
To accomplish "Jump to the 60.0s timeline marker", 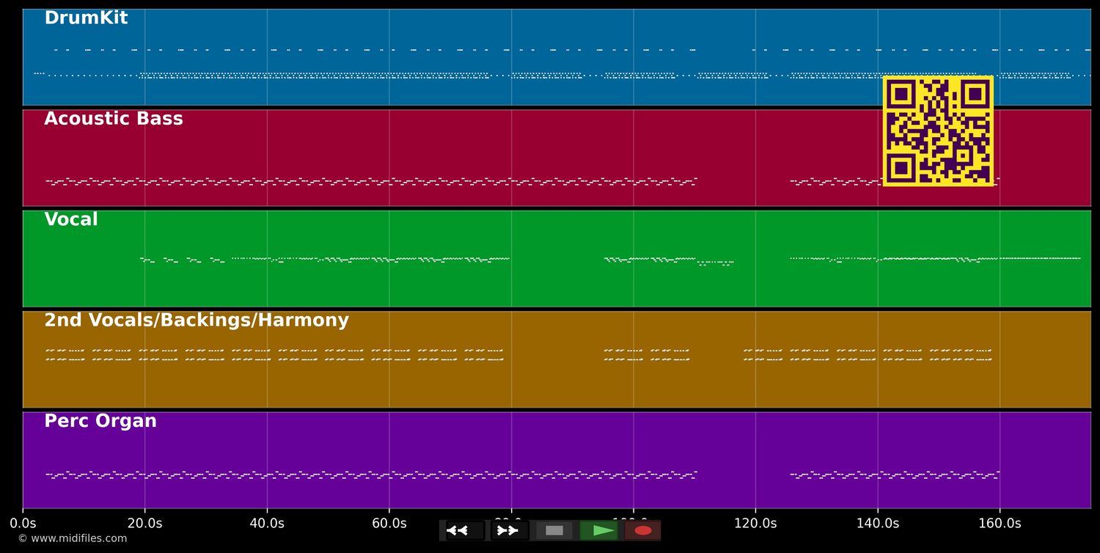I will pos(389,523).
